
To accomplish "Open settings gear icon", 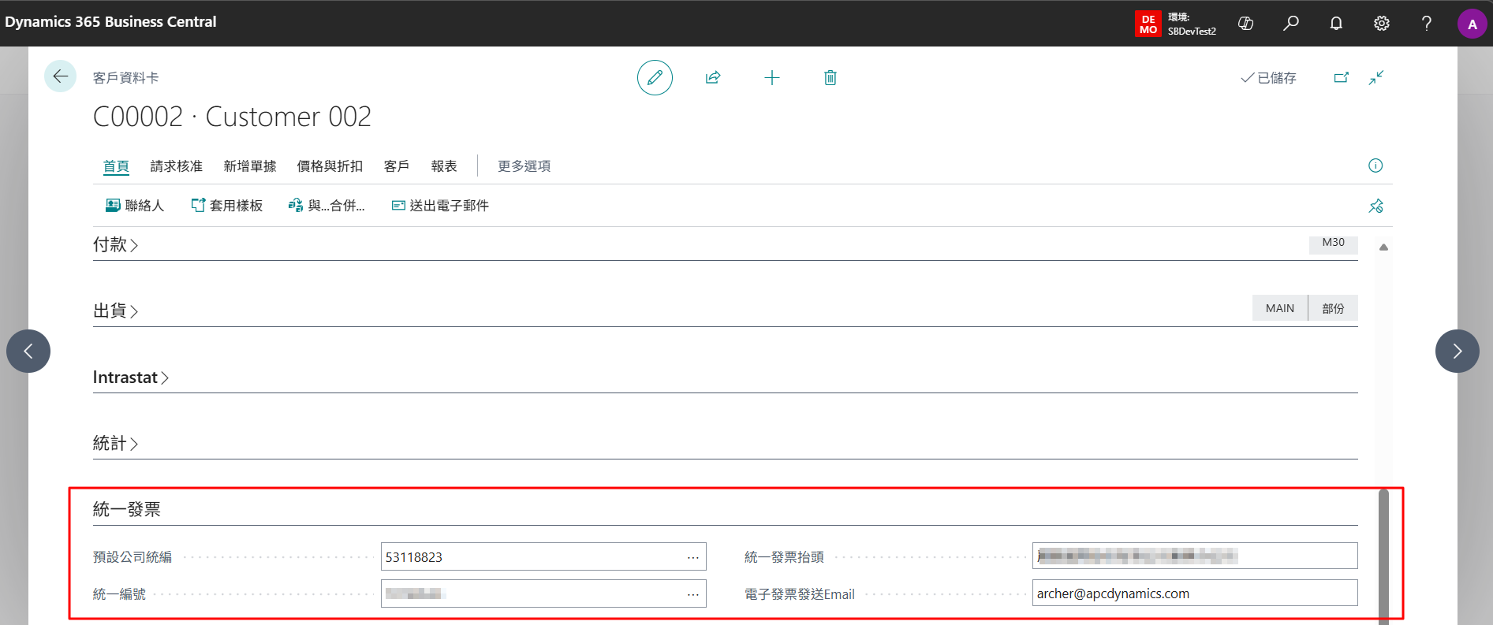I will pos(1382,24).
